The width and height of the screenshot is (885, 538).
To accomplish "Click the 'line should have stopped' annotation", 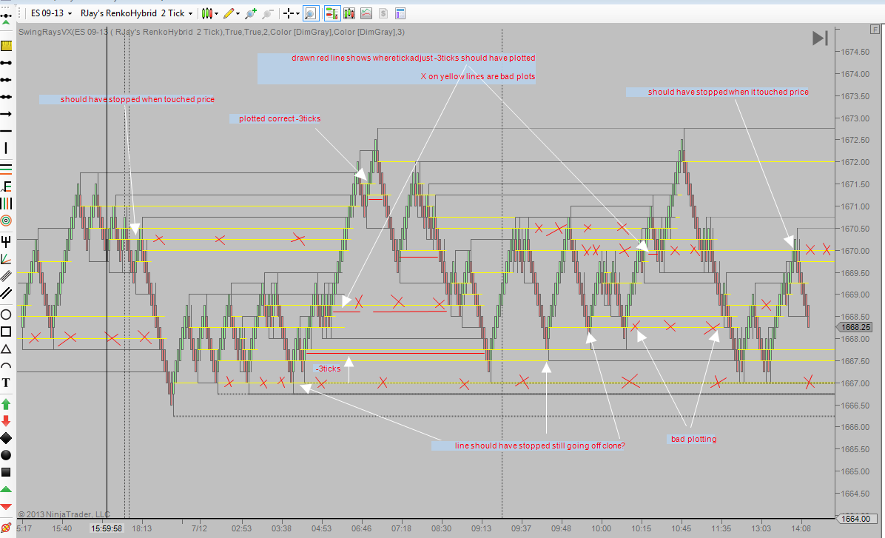I will pyautogui.click(x=539, y=446).
